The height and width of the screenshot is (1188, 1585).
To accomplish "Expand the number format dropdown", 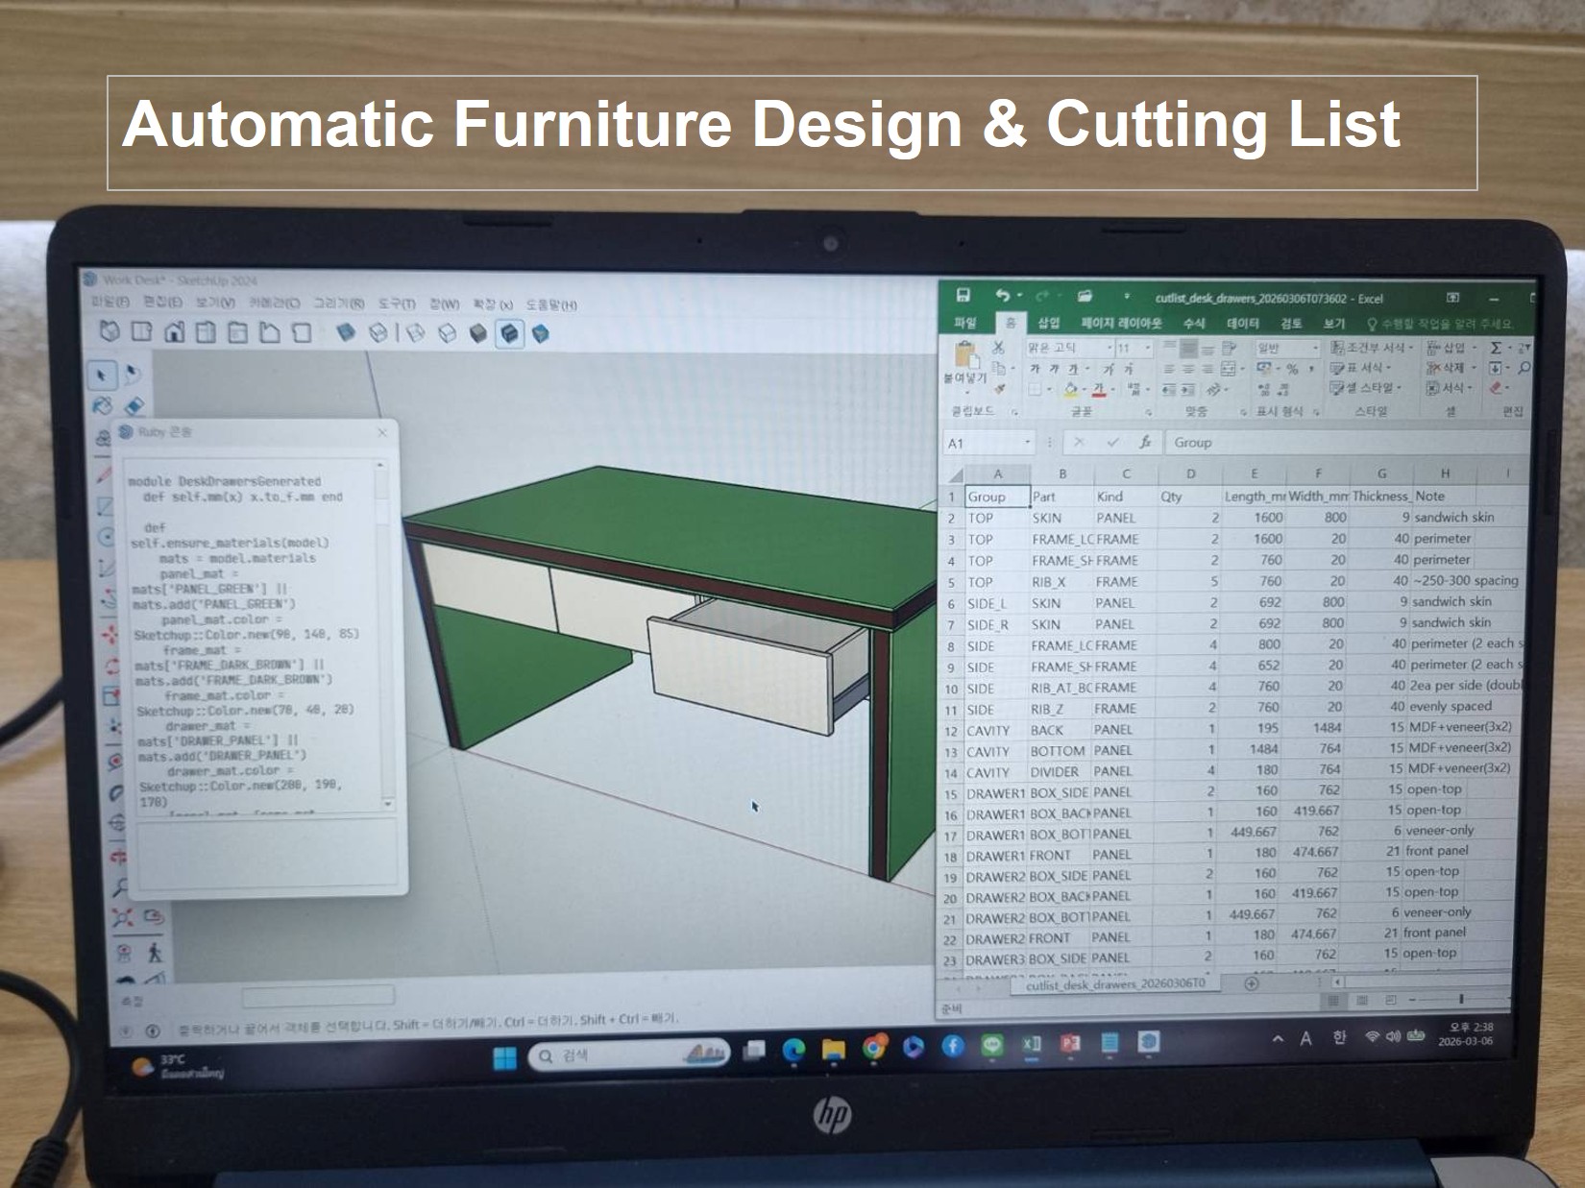I will point(1314,348).
